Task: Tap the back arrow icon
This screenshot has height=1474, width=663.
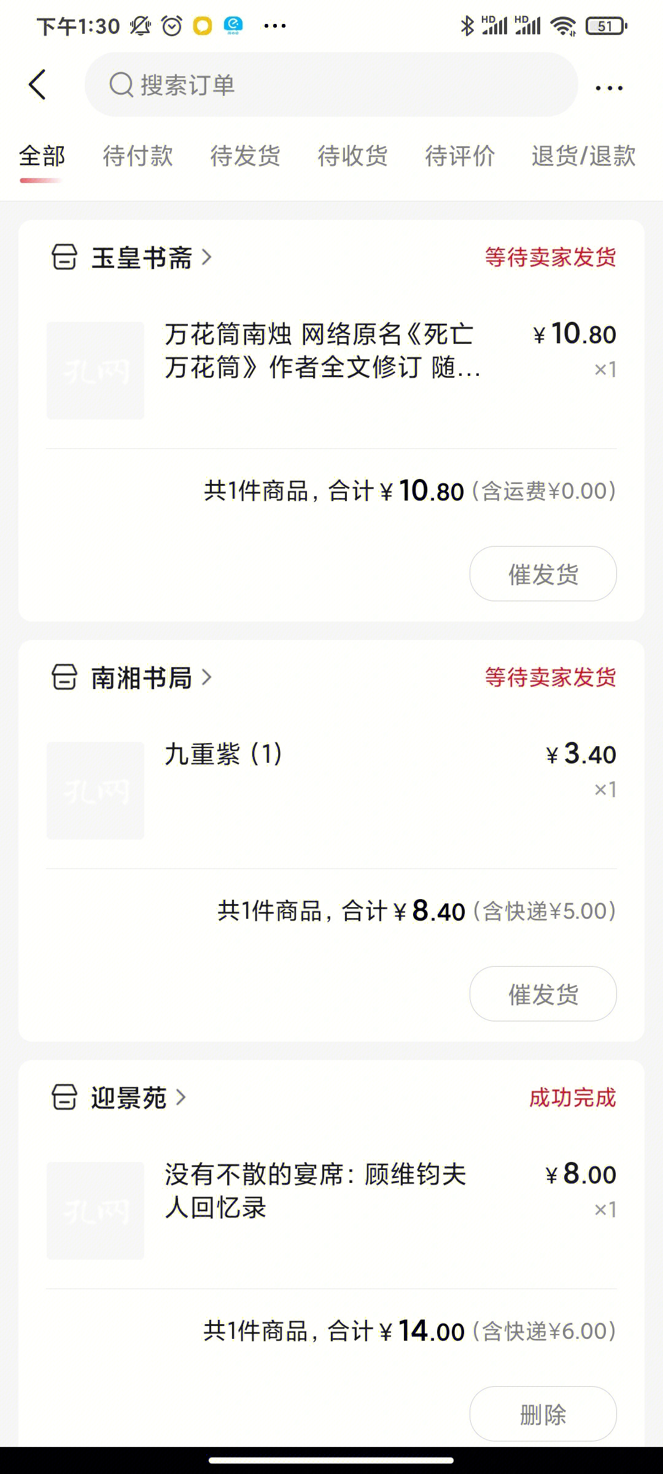Action: 37,85
